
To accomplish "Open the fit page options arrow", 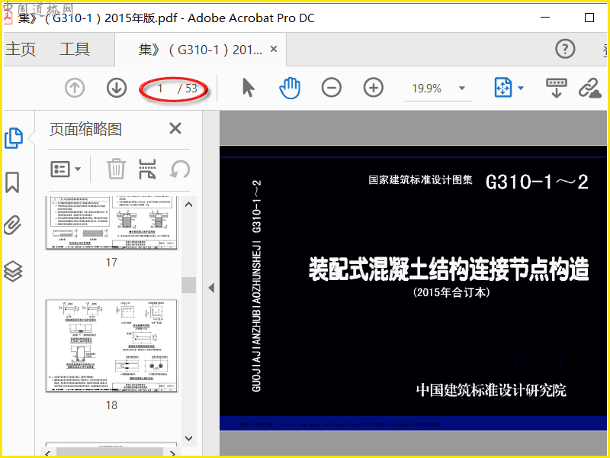I will click(x=521, y=88).
